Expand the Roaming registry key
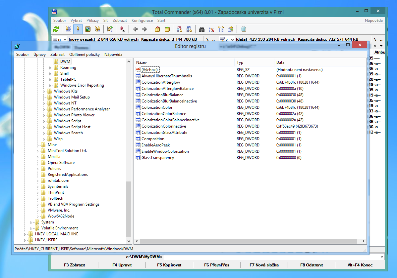The height and width of the screenshot is (278, 397). pos(50,68)
